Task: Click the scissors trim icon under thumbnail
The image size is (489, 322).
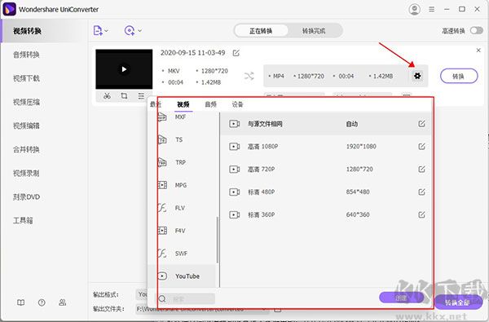Action: point(107,96)
